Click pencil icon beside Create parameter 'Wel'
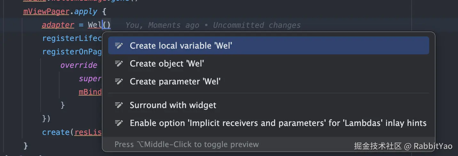The image size is (458, 156). (x=119, y=82)
